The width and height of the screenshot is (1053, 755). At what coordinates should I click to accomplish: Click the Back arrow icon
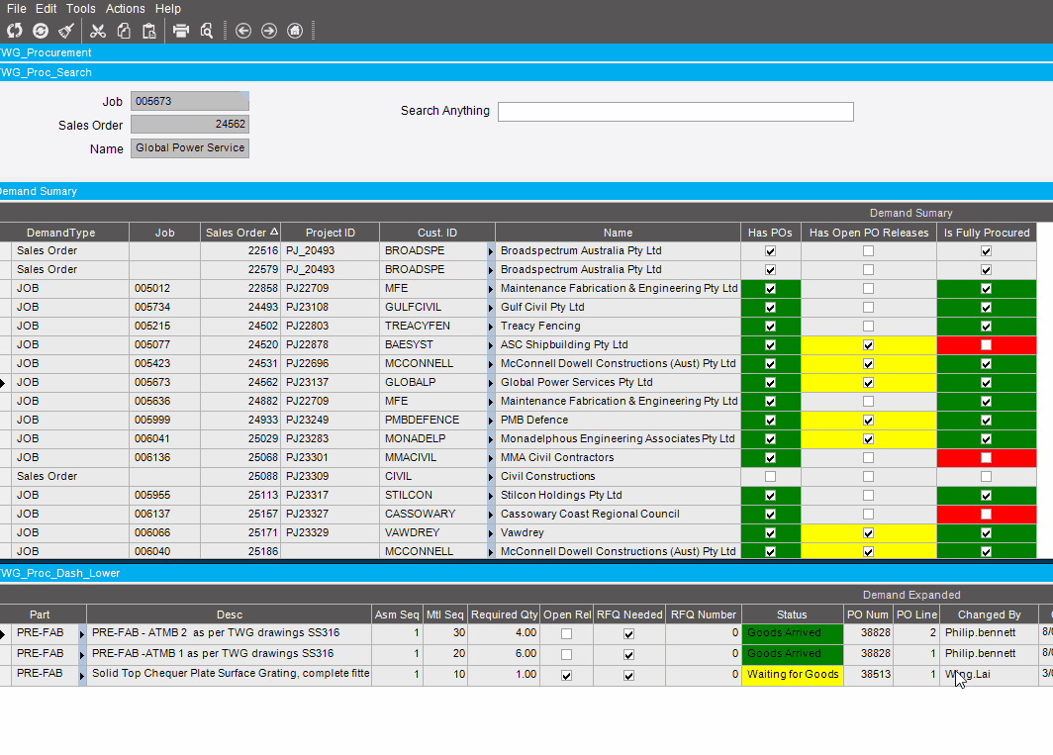click(243, 31)
